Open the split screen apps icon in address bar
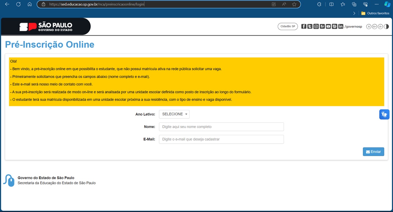 point(274,4)
